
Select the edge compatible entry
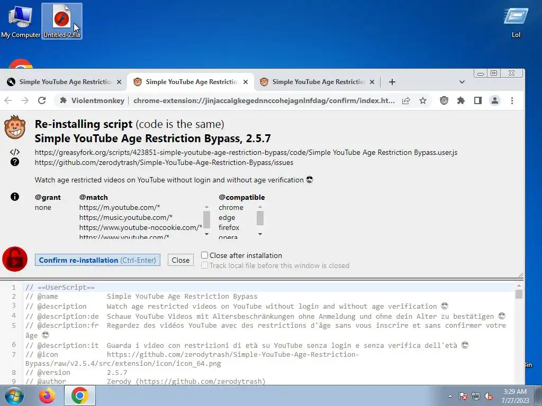[227, 217]
